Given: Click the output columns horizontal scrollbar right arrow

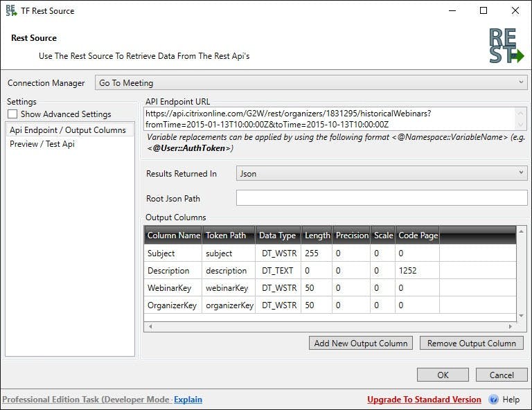Looking at the screenshot, I should (511, 326).
